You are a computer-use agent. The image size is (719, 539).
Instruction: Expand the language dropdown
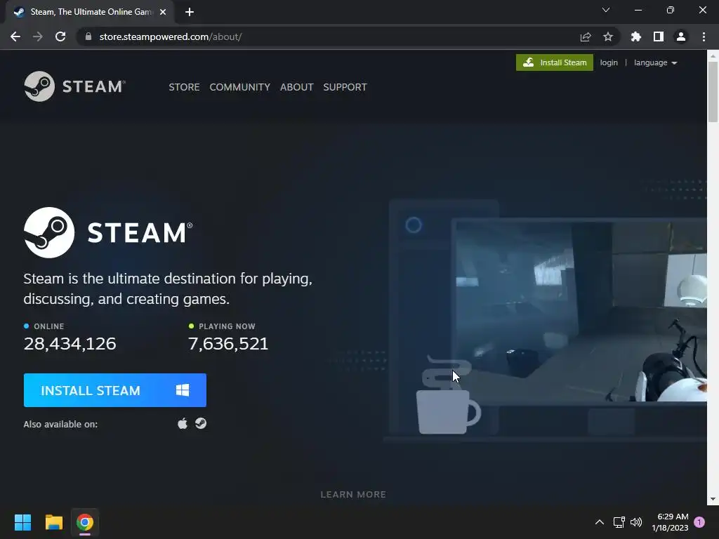coord(655,62)
